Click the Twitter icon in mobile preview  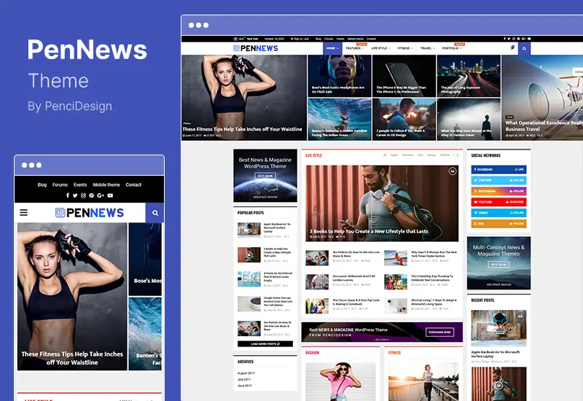tap(75, 195)
